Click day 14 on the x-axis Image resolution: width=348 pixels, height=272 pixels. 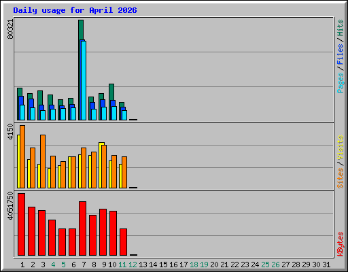(x=153, y=265)
